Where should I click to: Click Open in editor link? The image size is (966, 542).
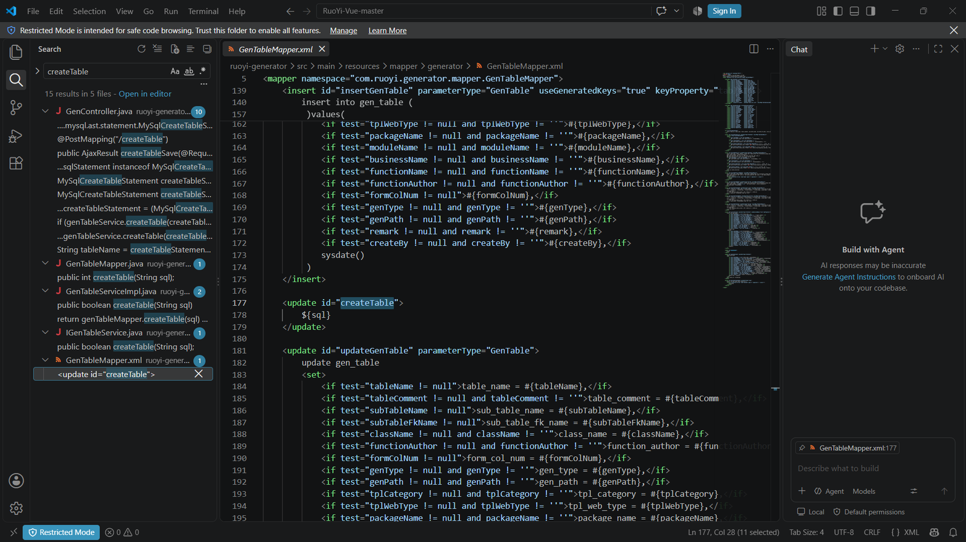145,93
